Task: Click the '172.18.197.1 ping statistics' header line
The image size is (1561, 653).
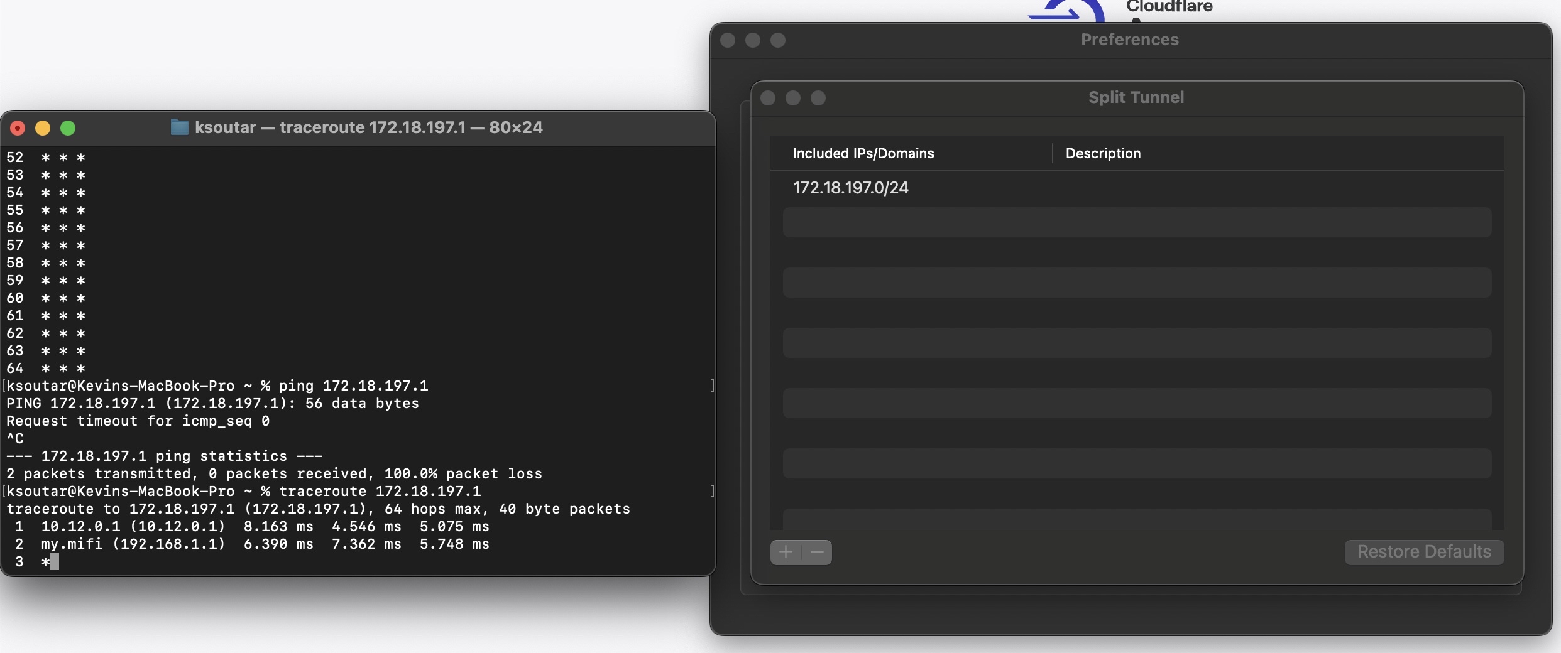Action: click(x=165, y=456)
